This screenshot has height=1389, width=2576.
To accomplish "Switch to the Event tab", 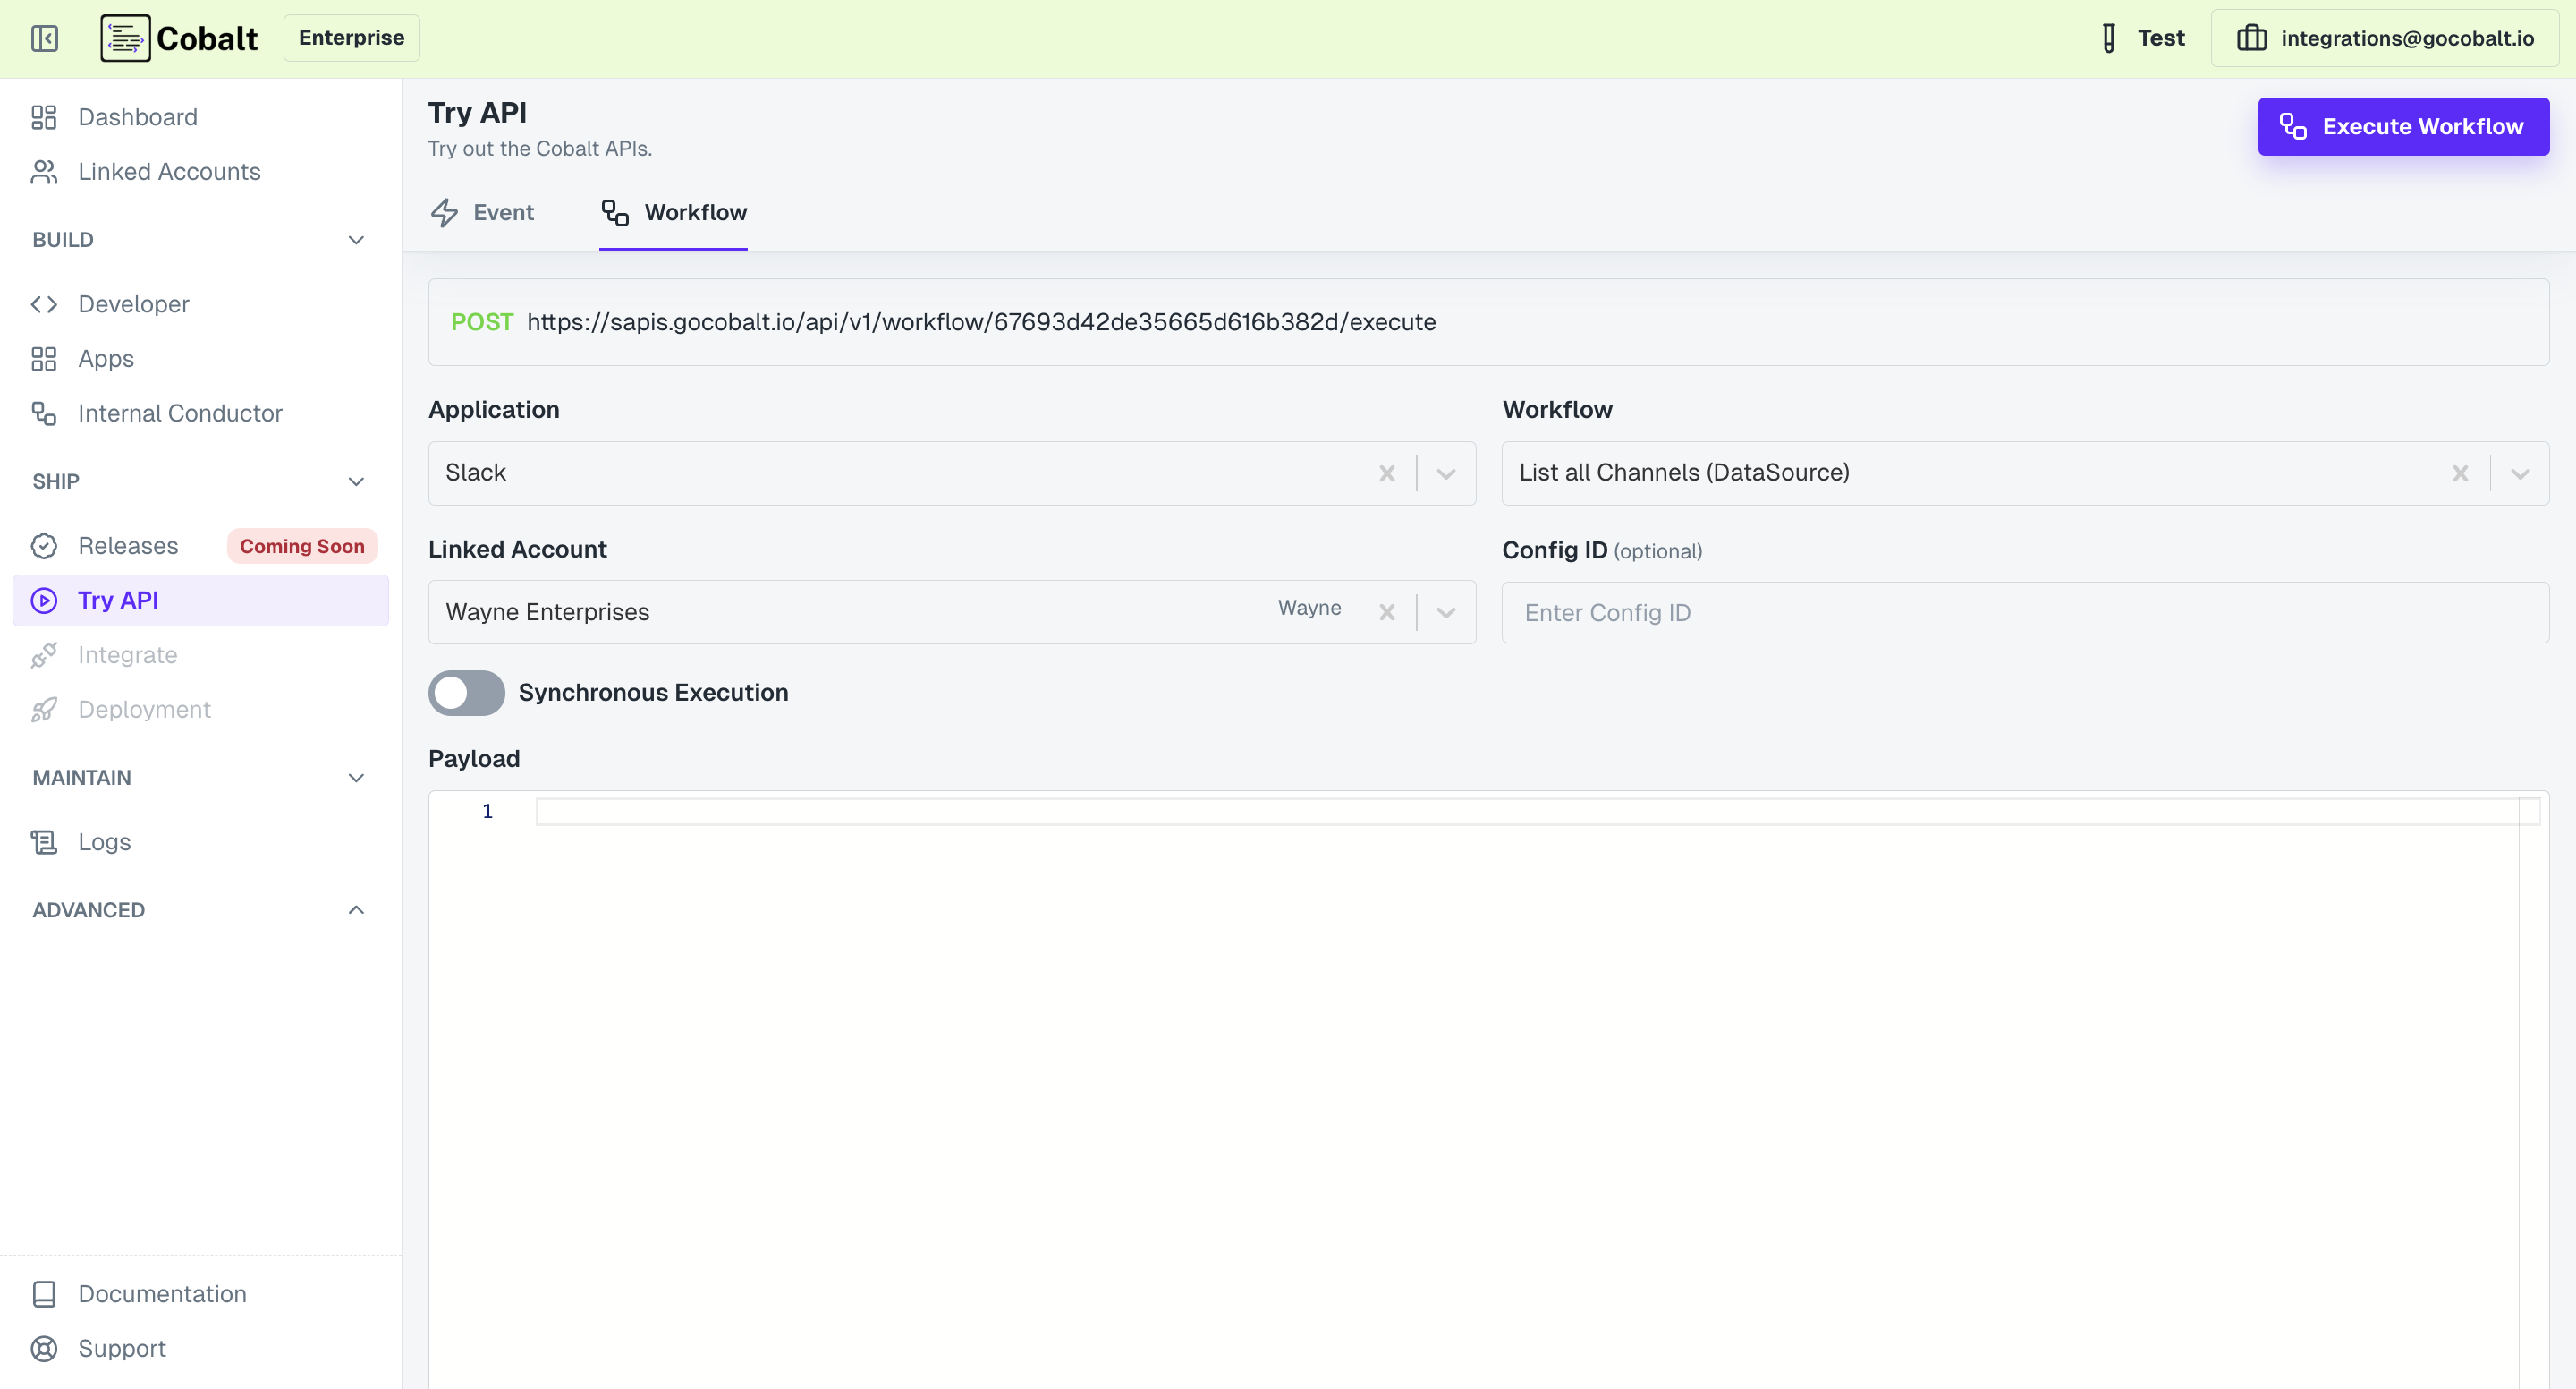I will (x=481, y=212).
